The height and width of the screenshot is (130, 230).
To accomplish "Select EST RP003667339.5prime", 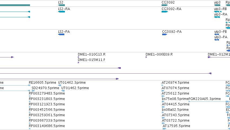I will (47, 121).
